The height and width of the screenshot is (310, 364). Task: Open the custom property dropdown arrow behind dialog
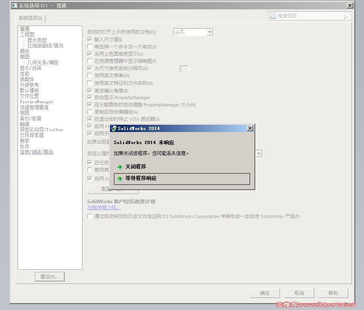(x=259, y=154)
